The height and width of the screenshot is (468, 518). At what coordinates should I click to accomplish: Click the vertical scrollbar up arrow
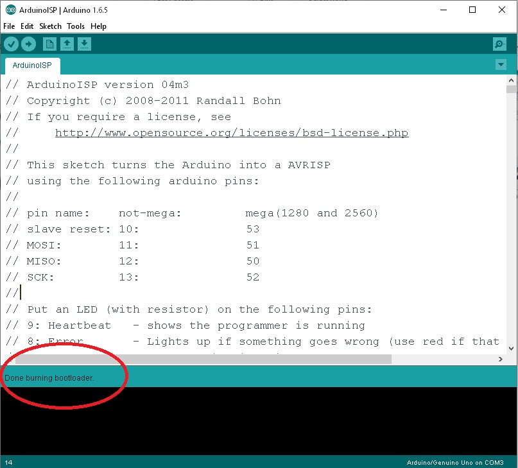(511, 80)
